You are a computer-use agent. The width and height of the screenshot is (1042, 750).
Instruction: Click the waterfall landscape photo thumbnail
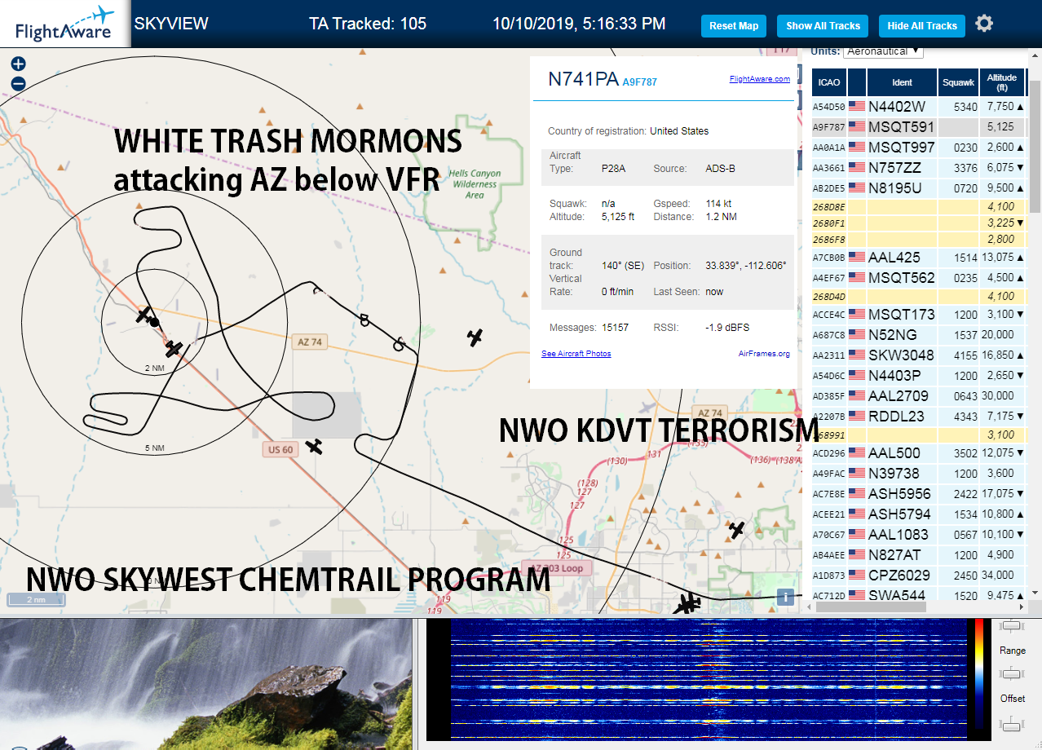point(205,685)
